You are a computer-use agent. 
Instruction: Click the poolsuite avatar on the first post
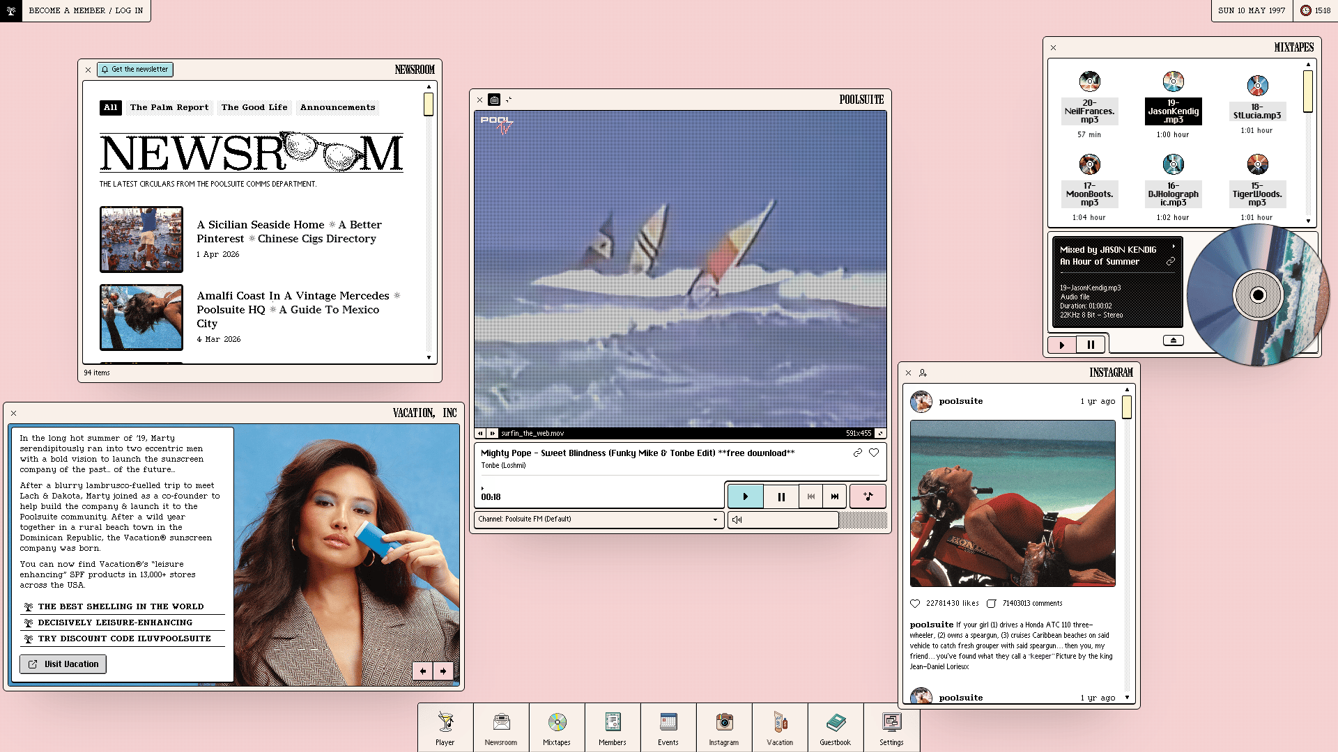(921, 402)
